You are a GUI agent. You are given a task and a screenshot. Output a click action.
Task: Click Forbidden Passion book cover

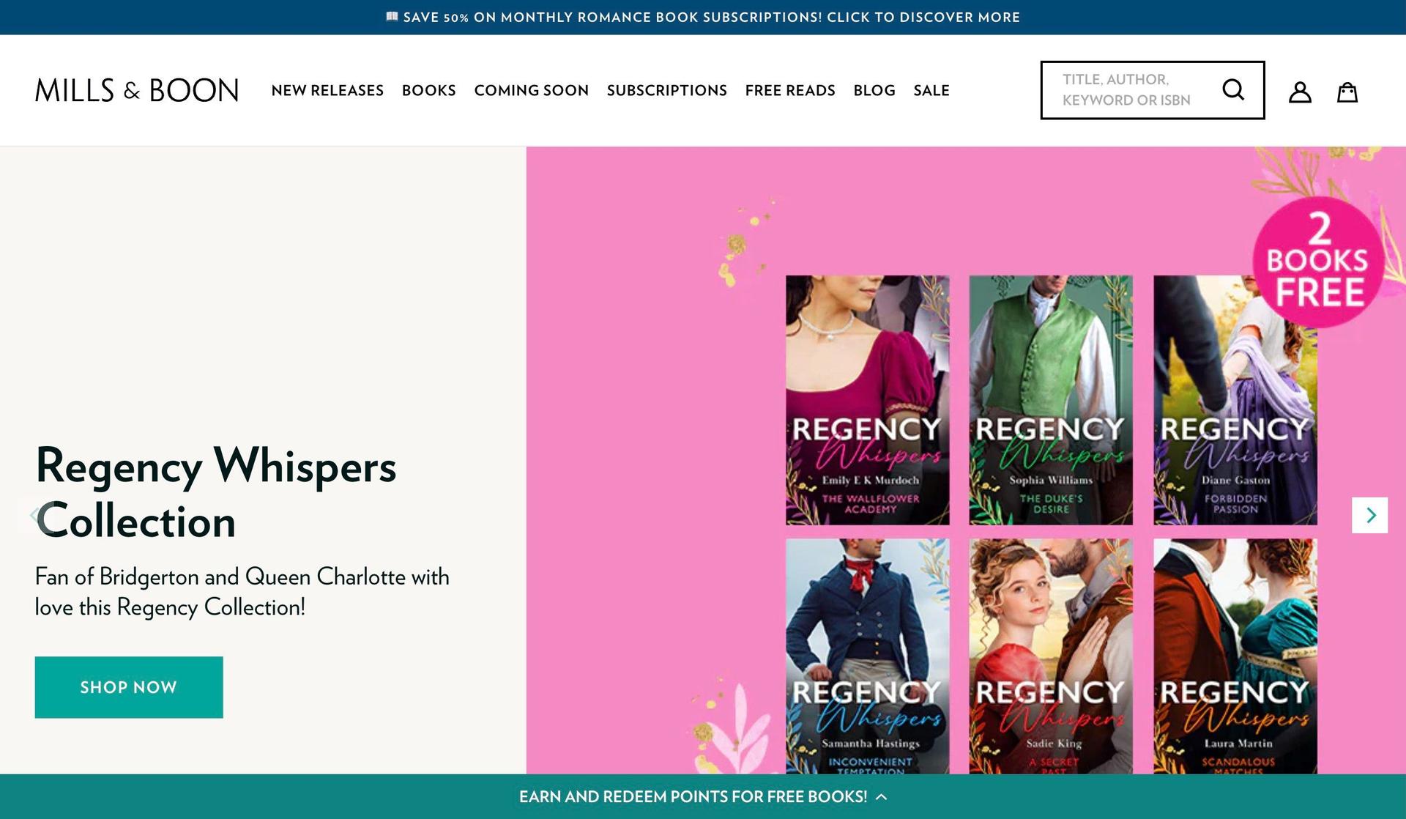point(1235,400)
